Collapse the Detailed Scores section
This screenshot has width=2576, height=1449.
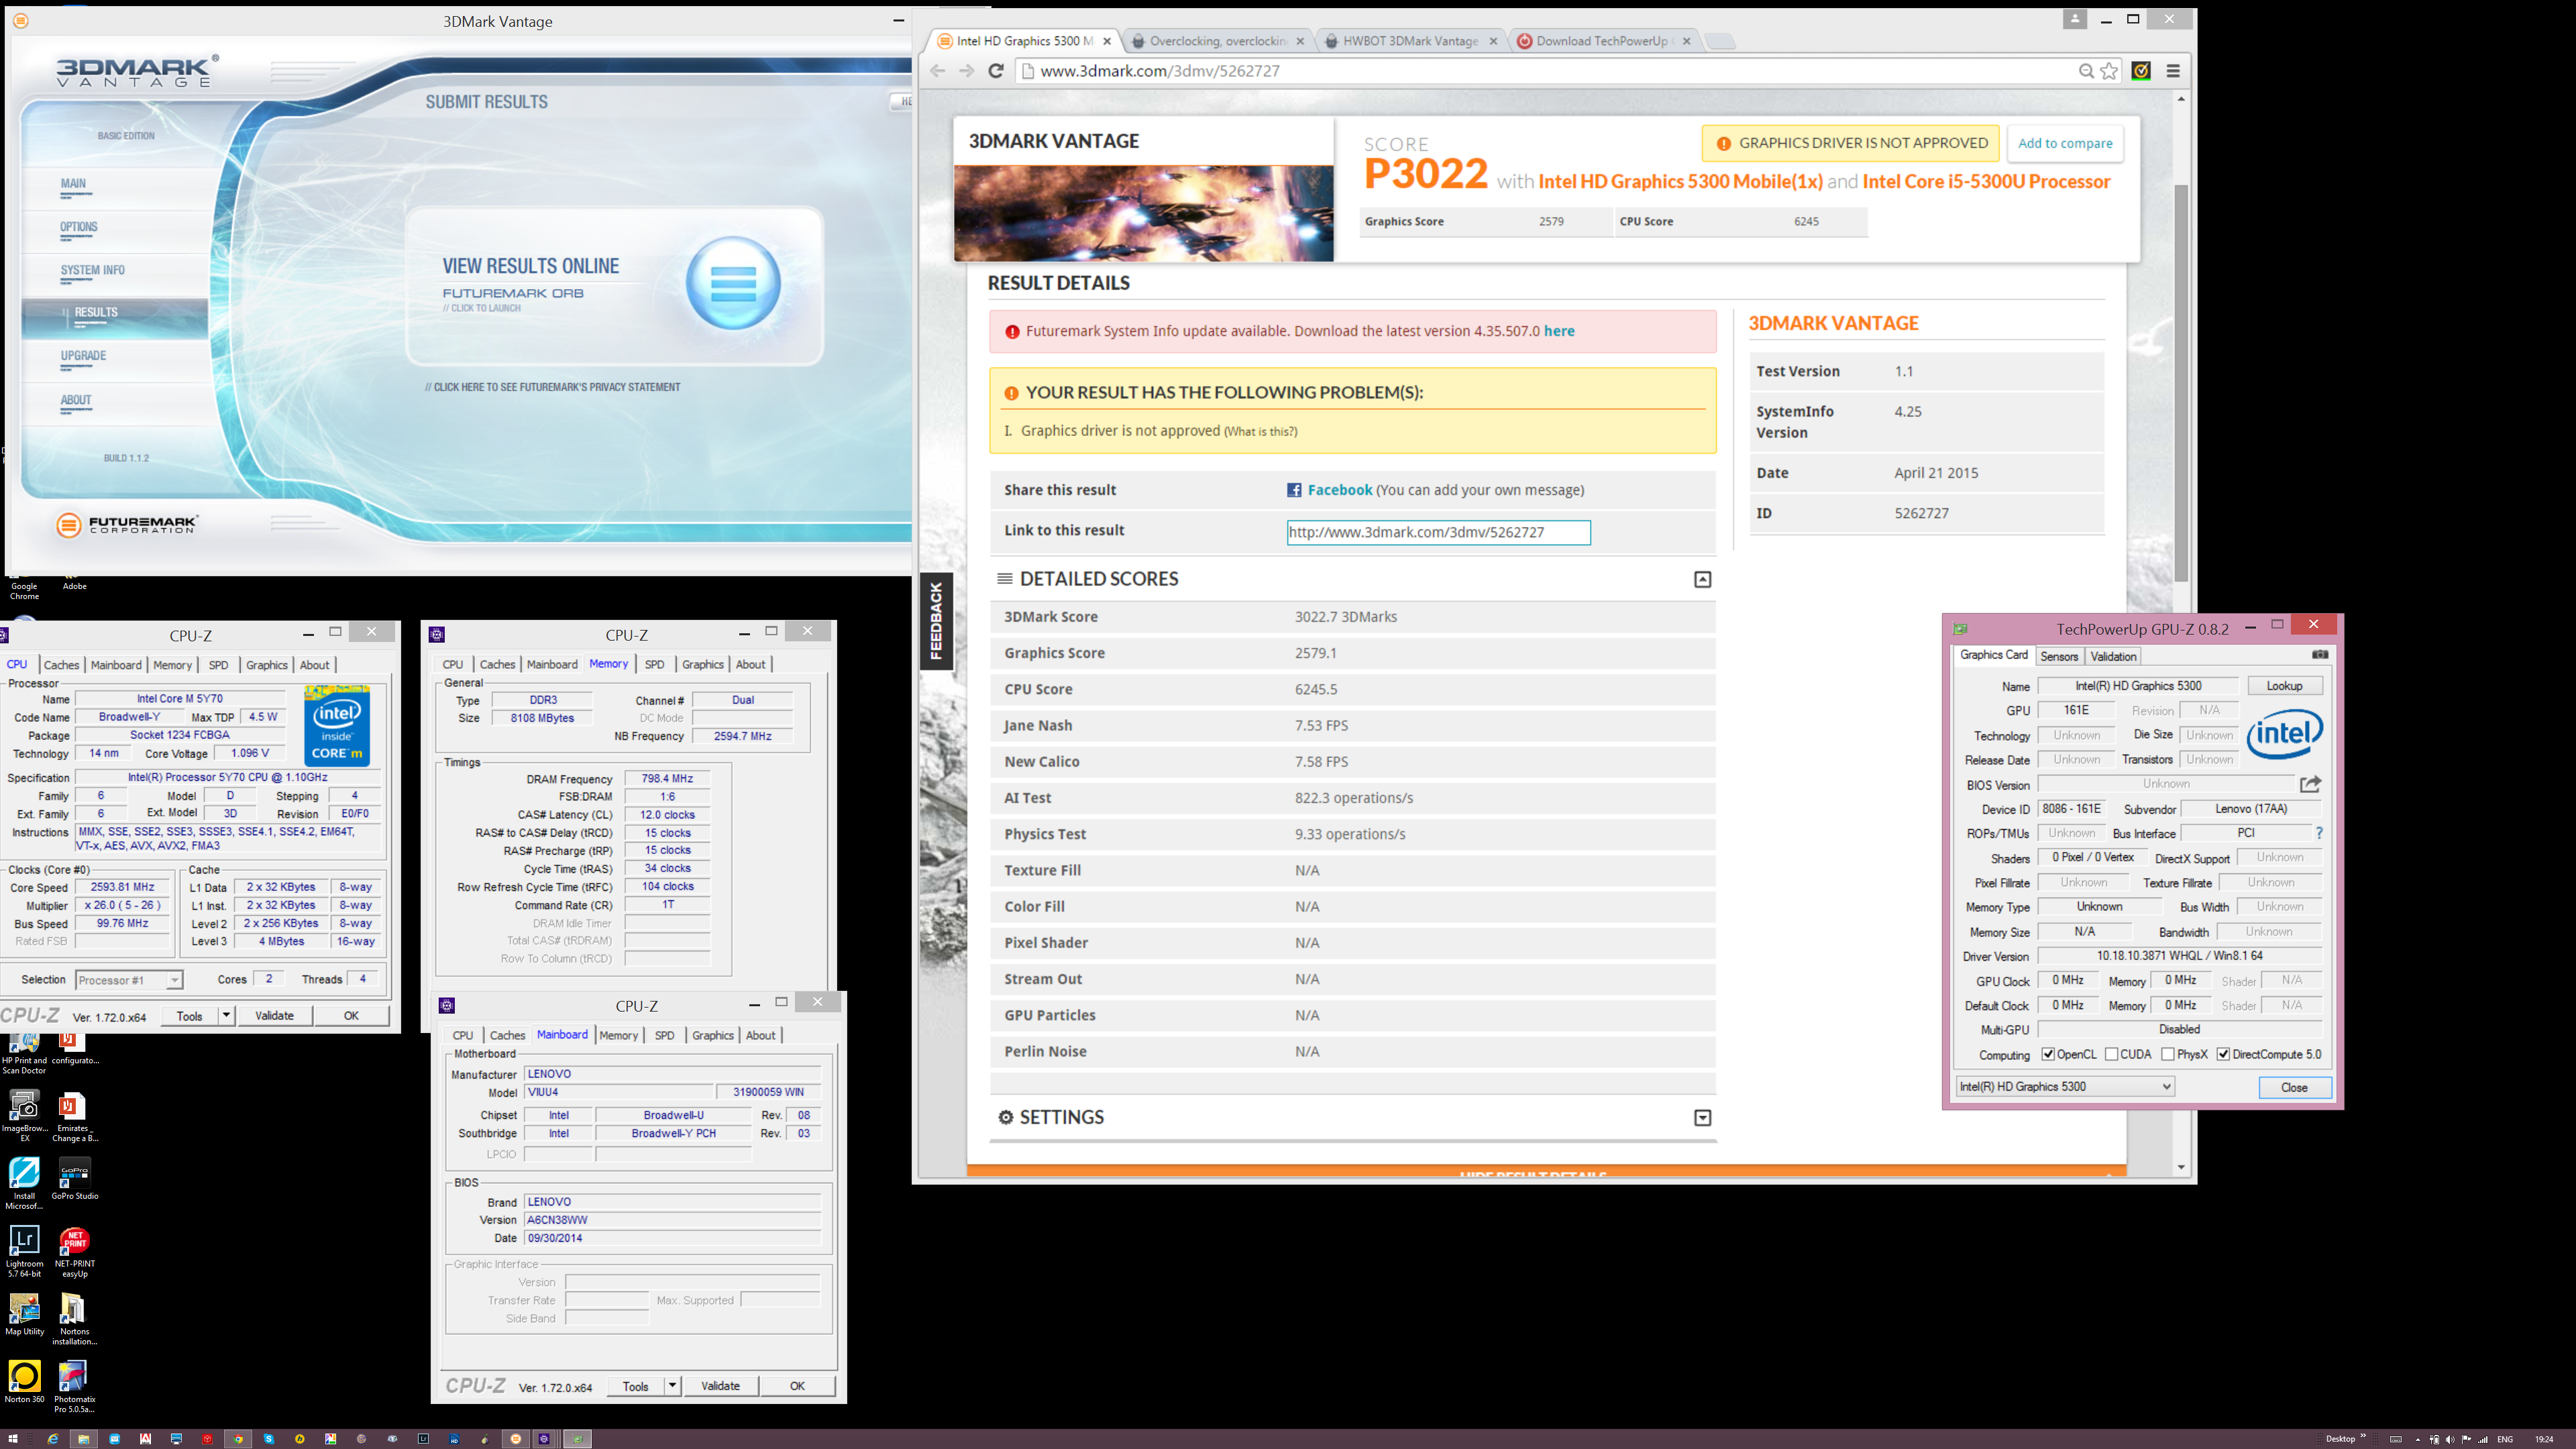point(1702,579)
